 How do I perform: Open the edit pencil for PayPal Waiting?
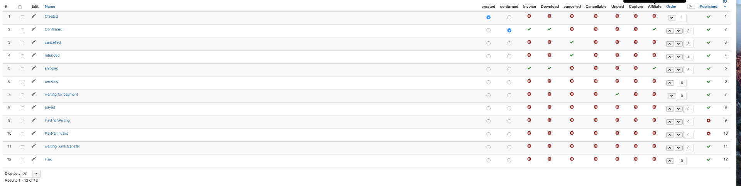point(34,120)
